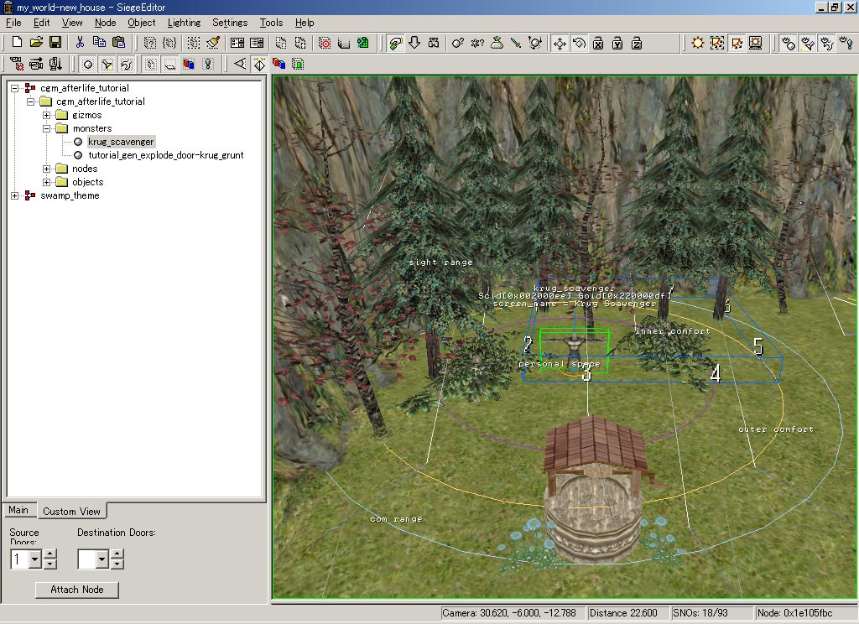
Task: Click the Save floppy disk icon
Action: coord(55,42)
